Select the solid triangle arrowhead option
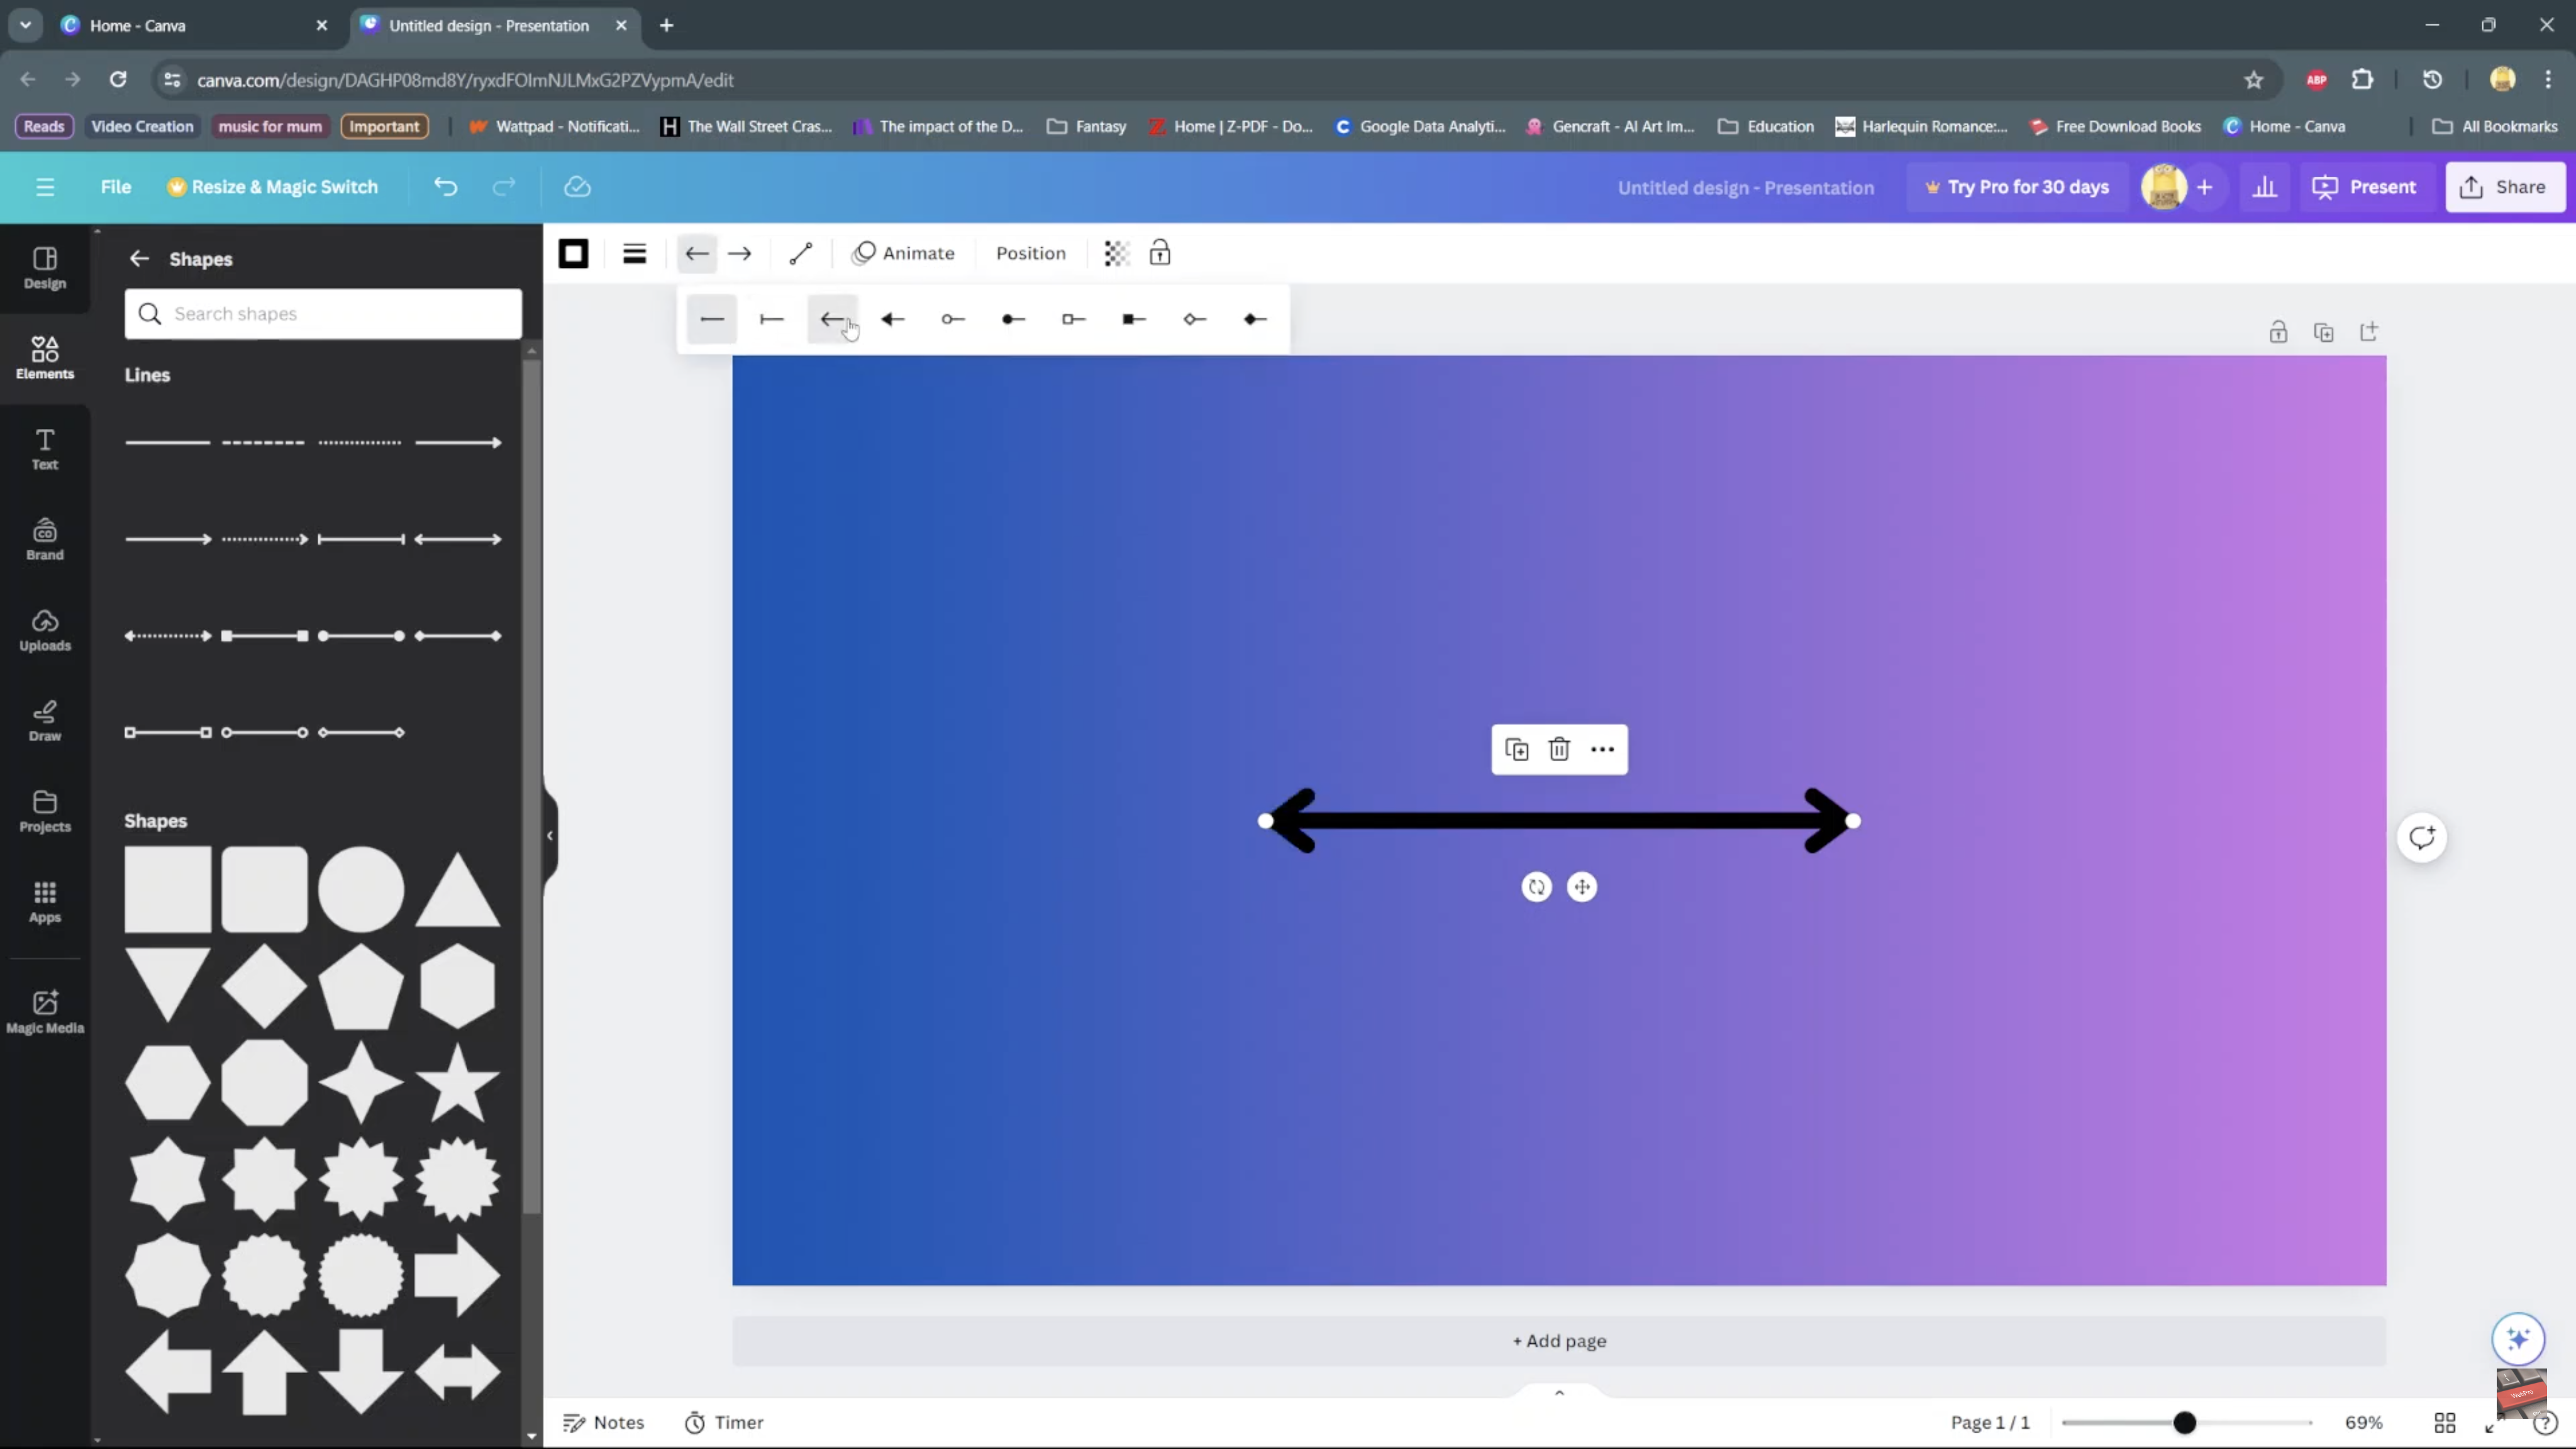 893,320
